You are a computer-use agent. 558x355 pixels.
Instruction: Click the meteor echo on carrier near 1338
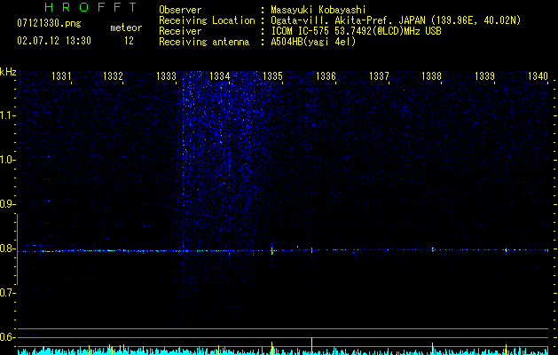[x=433, y=249]
